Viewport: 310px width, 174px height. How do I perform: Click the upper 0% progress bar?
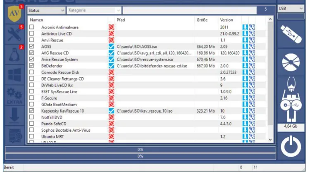tap(141, 150)
